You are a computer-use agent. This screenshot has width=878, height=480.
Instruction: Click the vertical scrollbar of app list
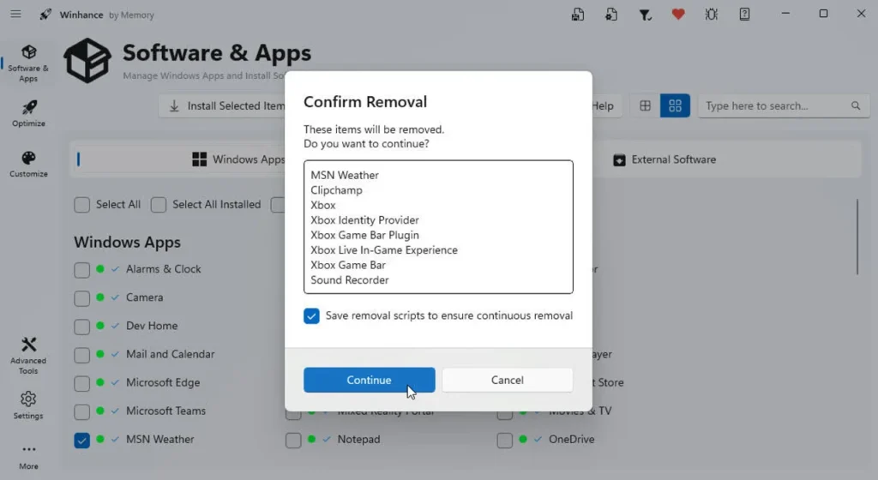(857, 237)
